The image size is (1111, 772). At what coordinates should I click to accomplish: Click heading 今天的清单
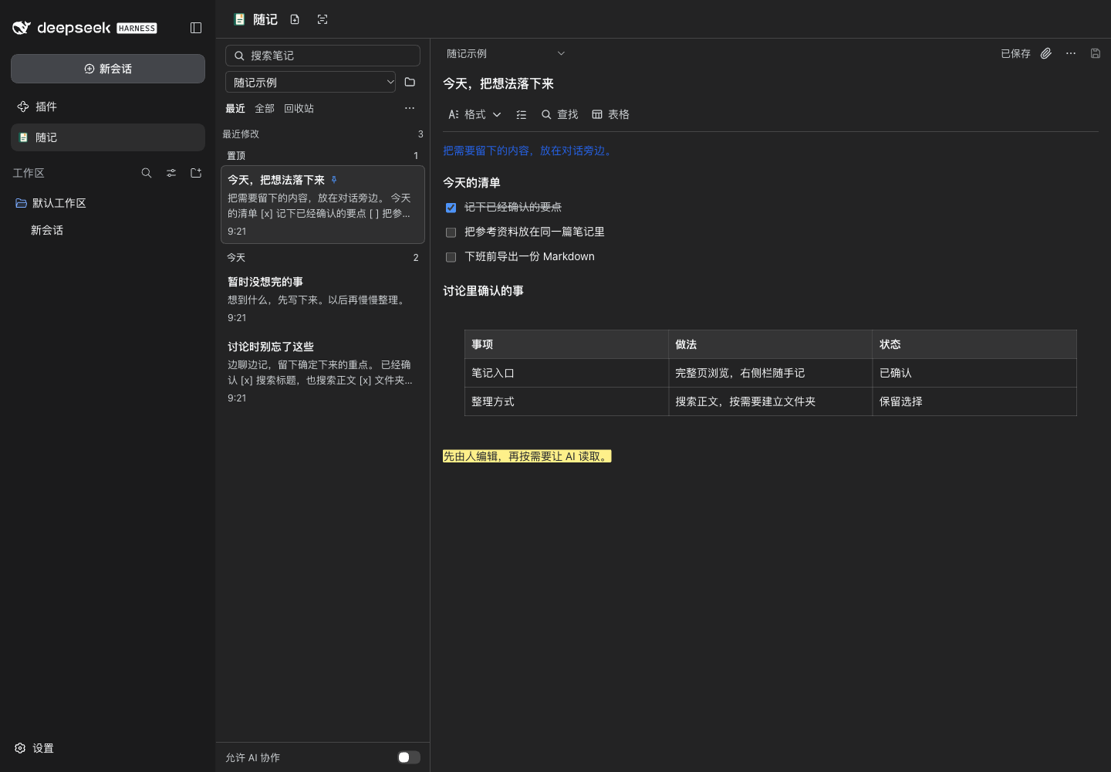(471, 182)
